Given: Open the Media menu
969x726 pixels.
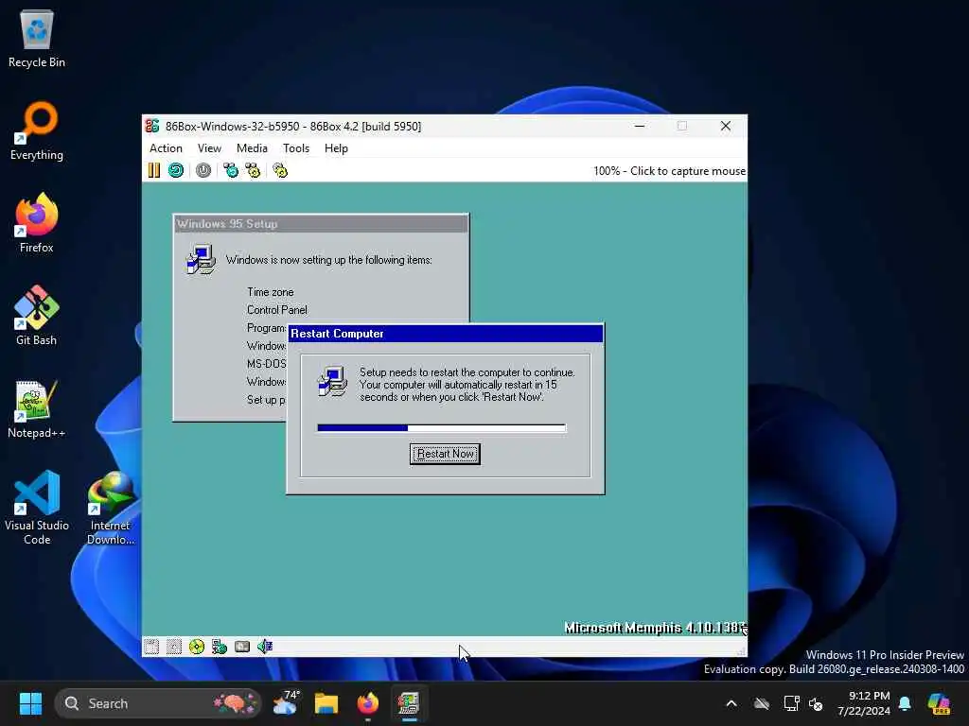Looking at the screenshot, I should [252, 148].
